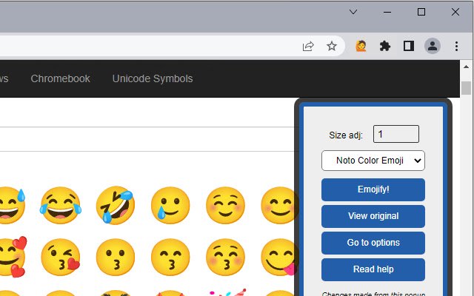
Task: Open the Emojify extension icon in toolbar
Action: (361, 46)
